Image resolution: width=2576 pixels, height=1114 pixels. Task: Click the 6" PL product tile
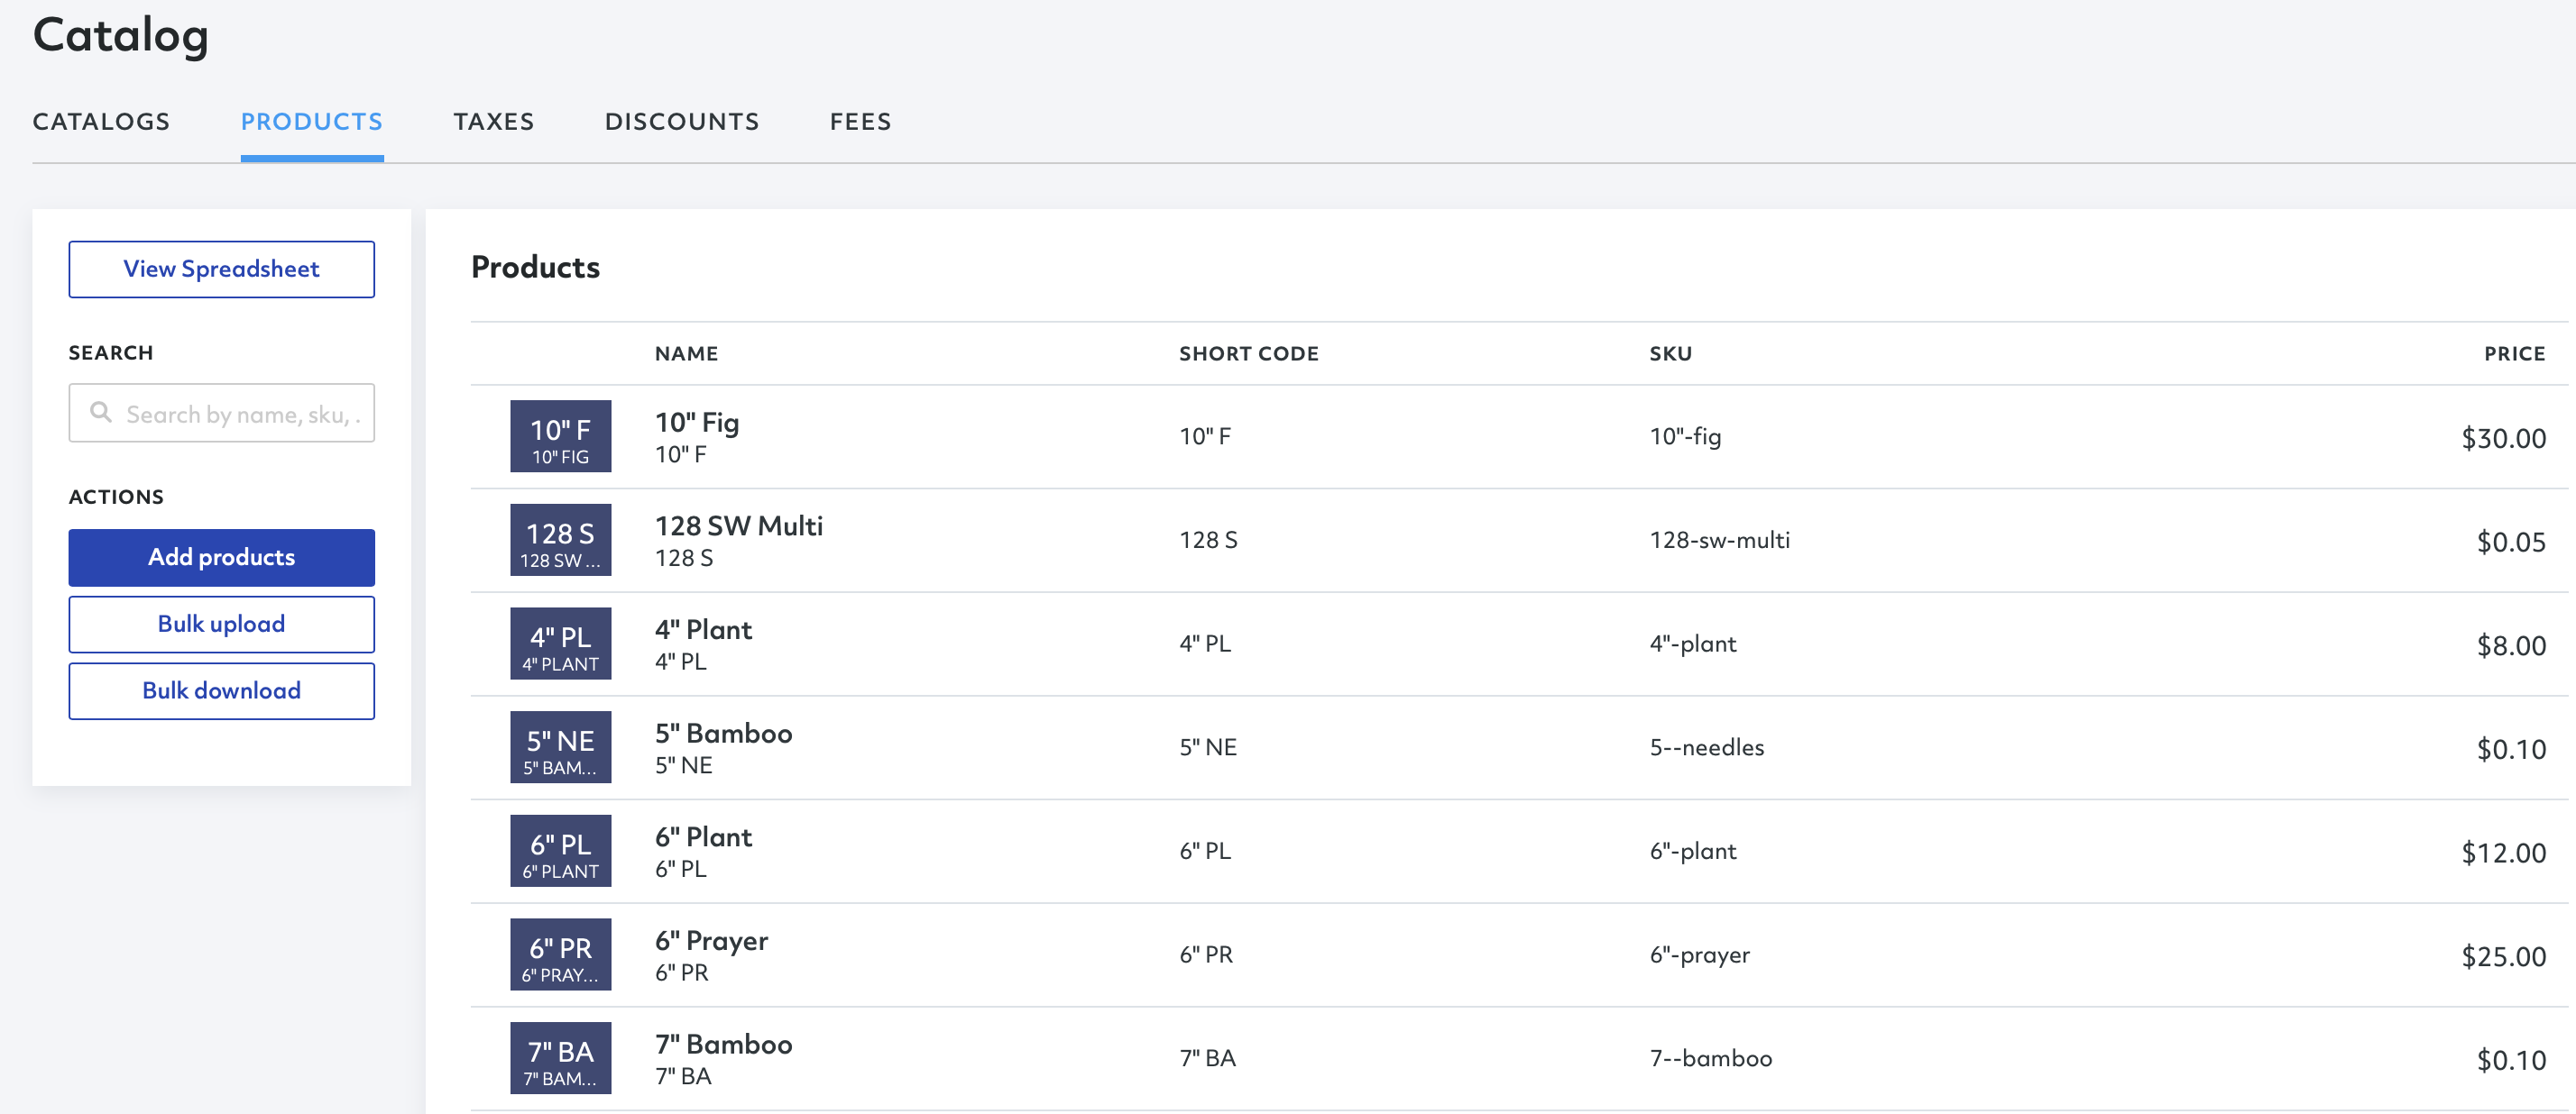pyautogui.click(x=561, y=851)
